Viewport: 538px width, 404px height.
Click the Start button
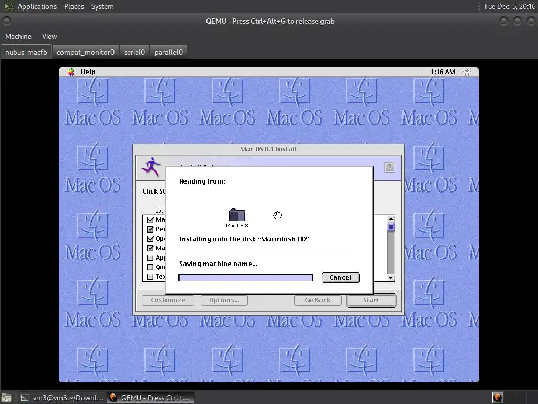coord(371,300)
